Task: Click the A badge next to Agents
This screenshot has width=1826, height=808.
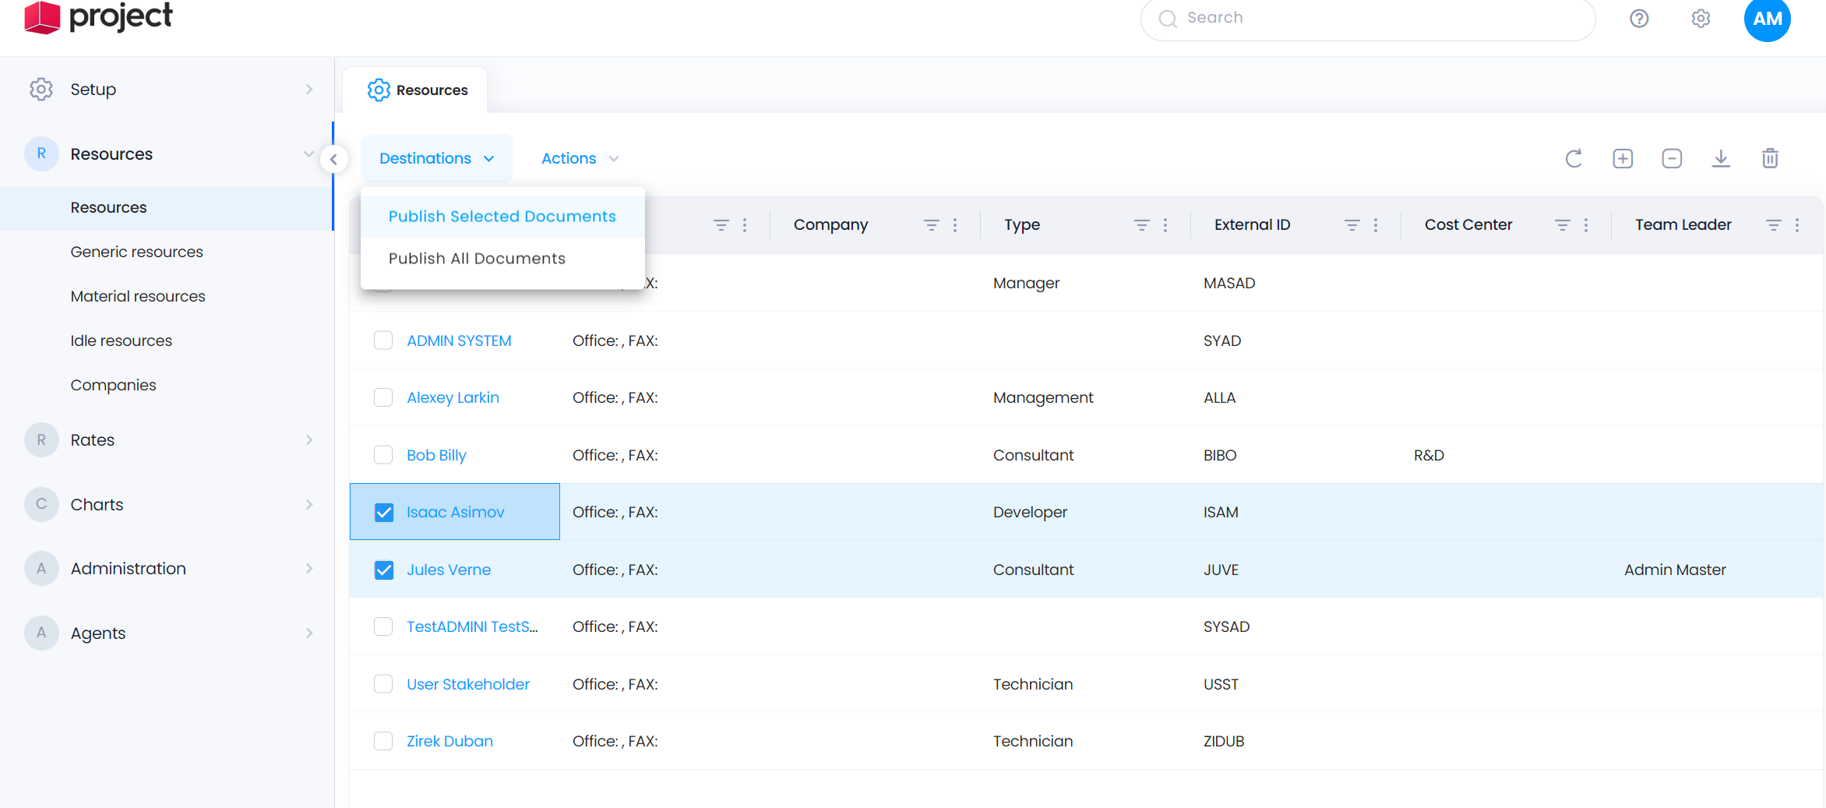Action: point(41,633)
